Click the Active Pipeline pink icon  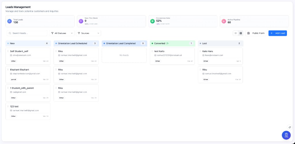point(224,21)
